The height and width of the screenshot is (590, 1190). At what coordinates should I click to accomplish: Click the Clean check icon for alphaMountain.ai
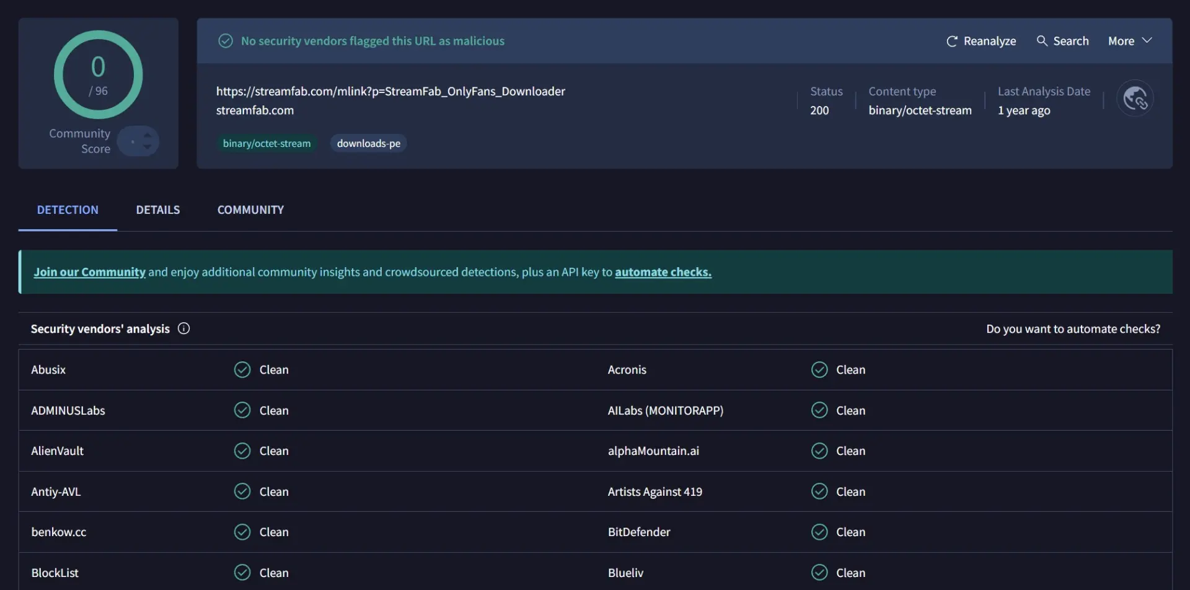(x=819, y=451)
